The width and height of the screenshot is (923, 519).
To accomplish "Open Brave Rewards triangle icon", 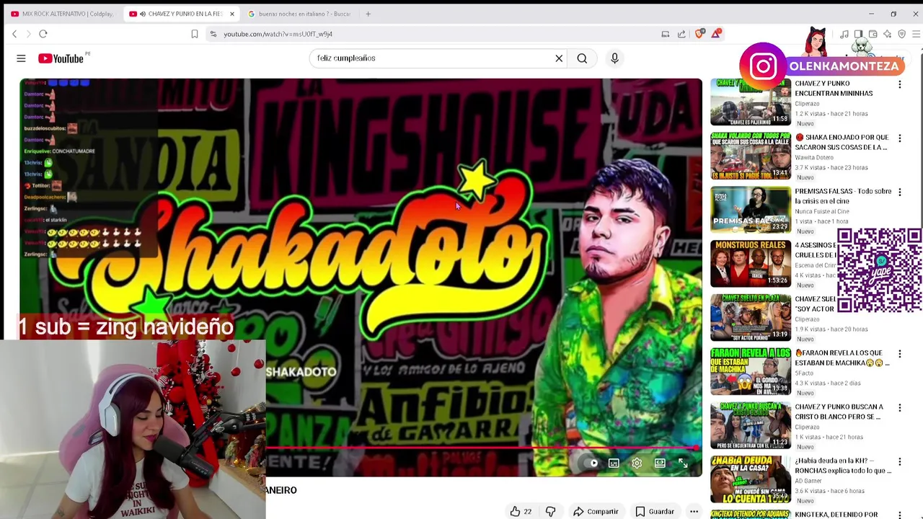I will tap(716, 34).
